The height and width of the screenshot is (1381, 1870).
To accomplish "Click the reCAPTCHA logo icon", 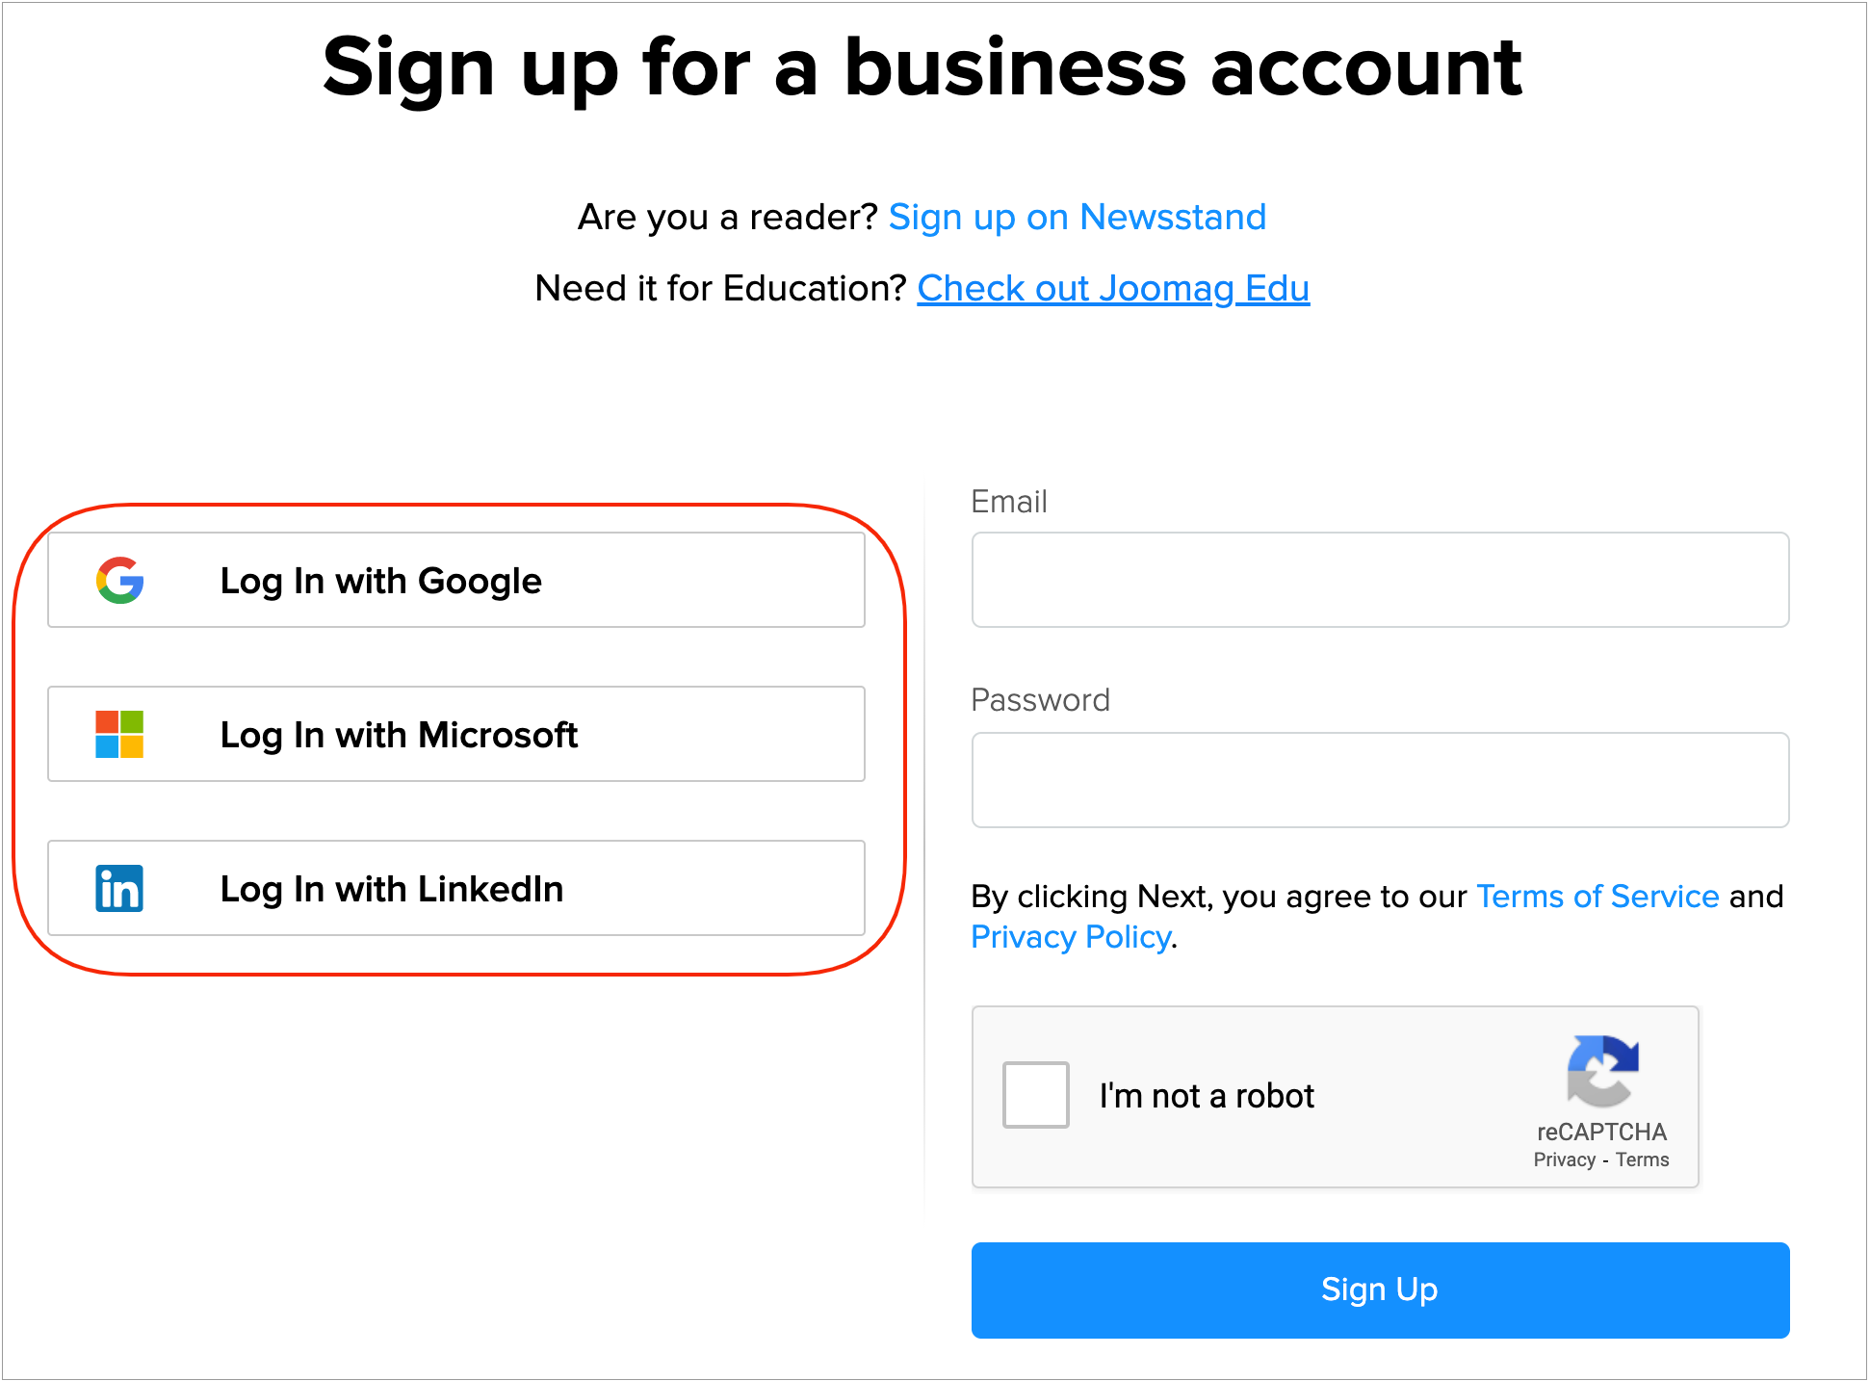I will pos(1601,1071).
